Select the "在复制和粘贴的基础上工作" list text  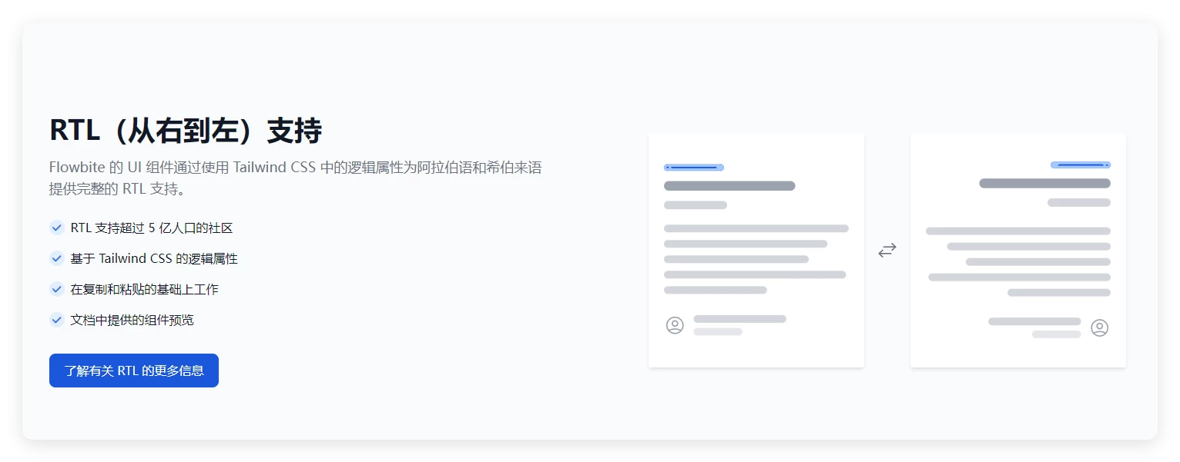point(145,290)
